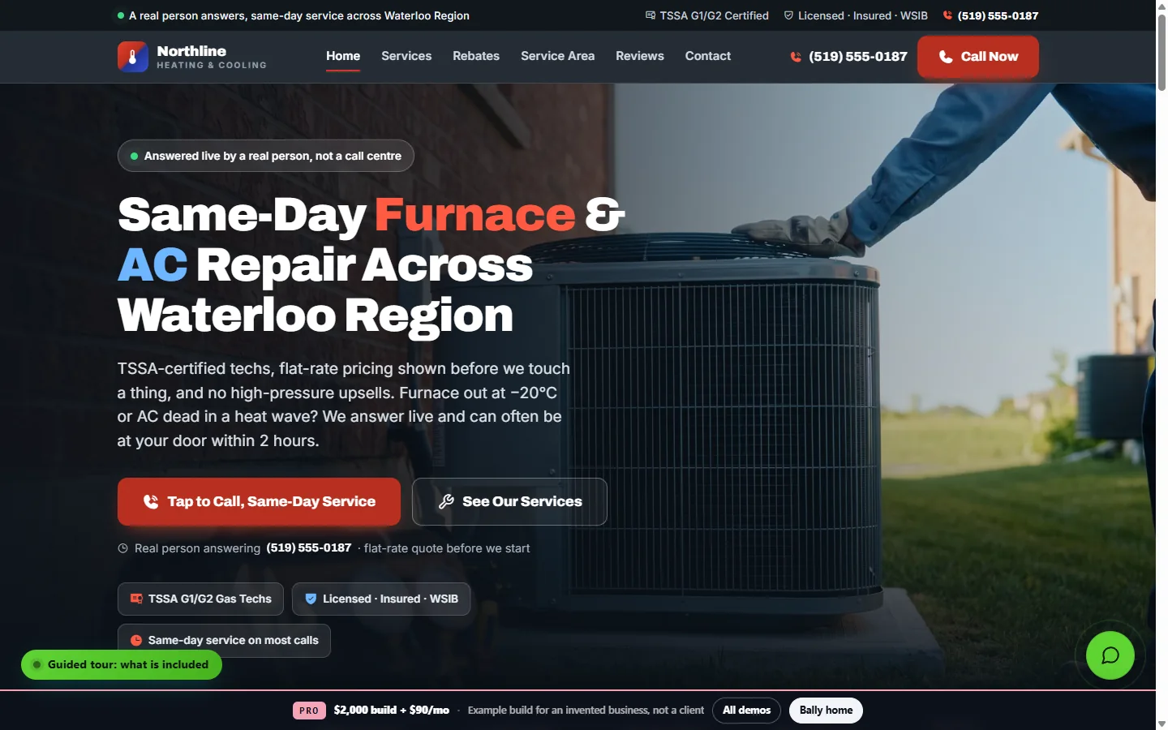Click the PRO badge in bottom bar
The height and width of the screenshot is (730, 1168).
(309, 711)
